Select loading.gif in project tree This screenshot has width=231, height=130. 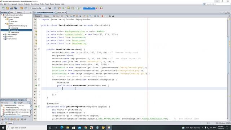tap(14, 30)
